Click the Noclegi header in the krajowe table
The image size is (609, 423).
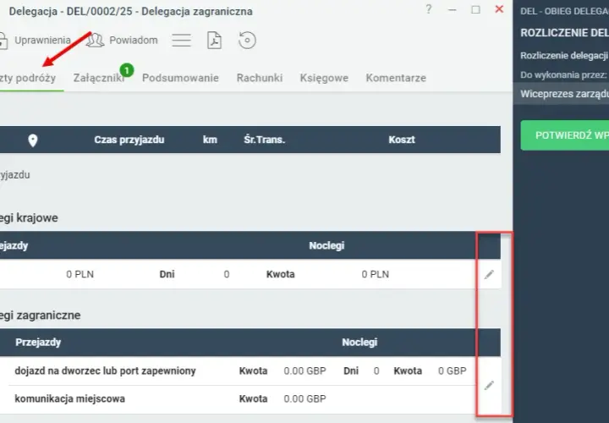coord(326,245)
